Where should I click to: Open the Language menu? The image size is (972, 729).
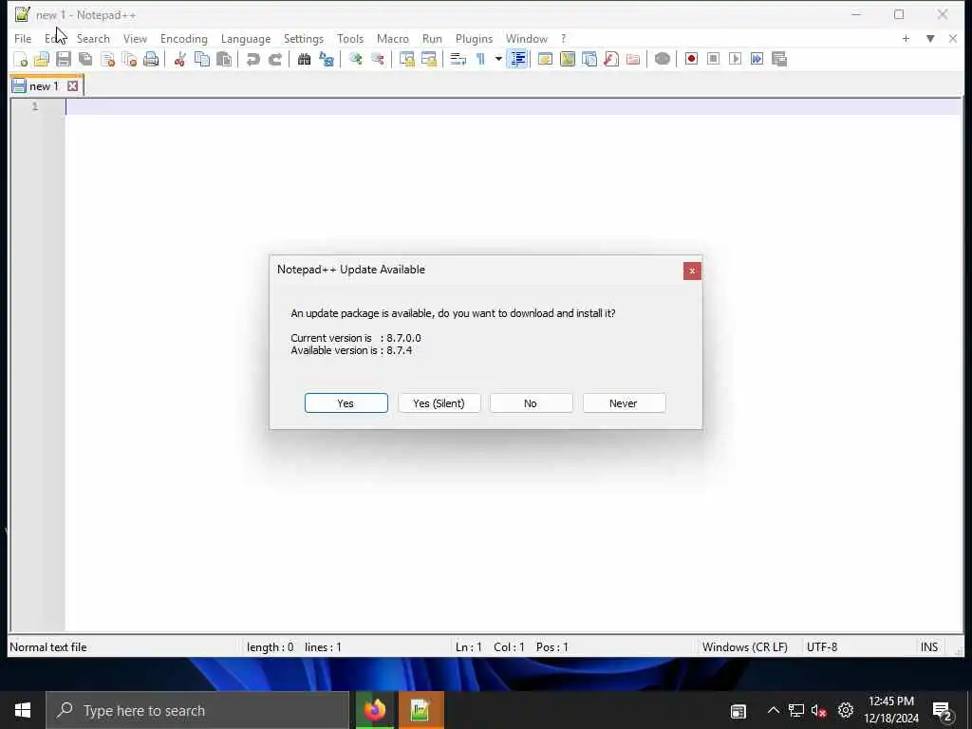[x=246, y=38]
